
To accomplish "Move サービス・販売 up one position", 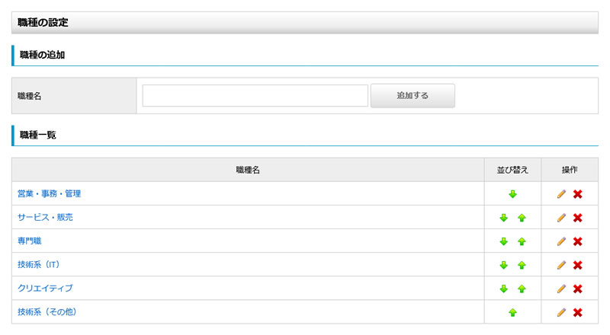I will point(522,218).
